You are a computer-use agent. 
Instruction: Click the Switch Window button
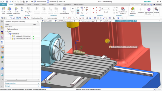(x=40, y=2)
